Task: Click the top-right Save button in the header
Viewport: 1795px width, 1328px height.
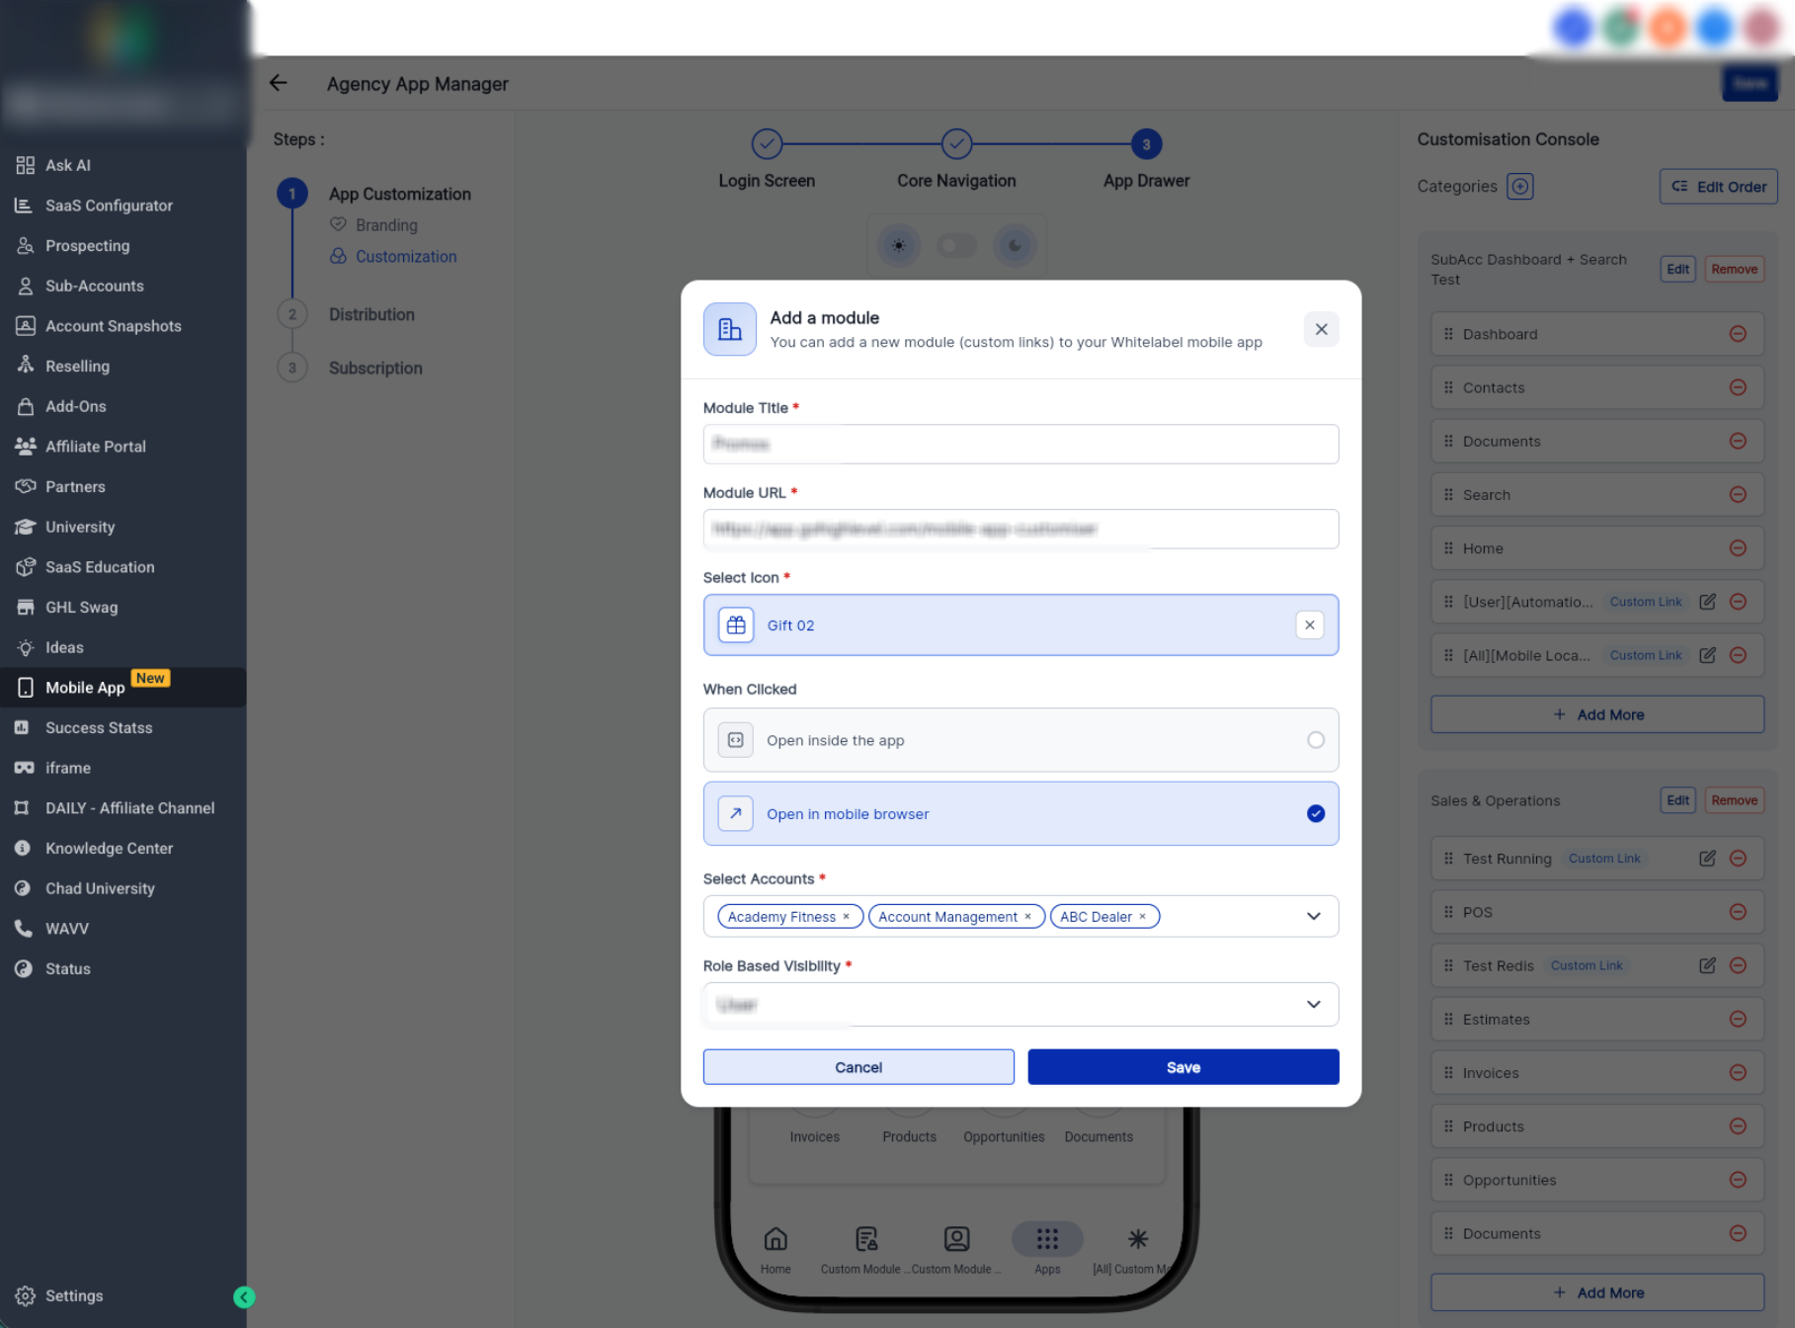Action: coord(1750,83)
